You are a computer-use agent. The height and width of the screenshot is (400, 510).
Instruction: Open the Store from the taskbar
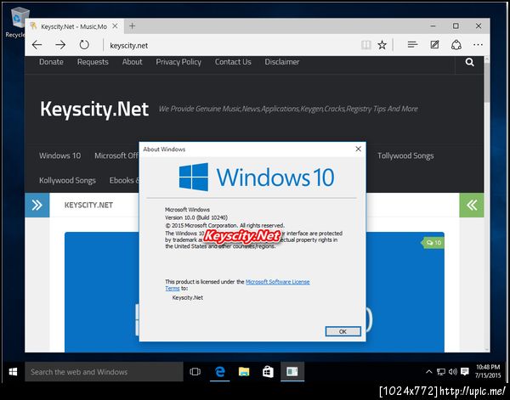coord(268,372)
